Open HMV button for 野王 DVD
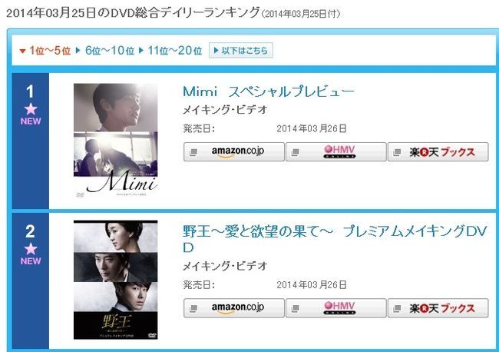 [336, 307]
